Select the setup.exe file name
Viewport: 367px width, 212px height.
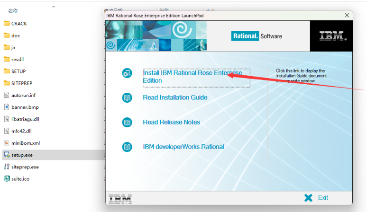click(22, 155)
